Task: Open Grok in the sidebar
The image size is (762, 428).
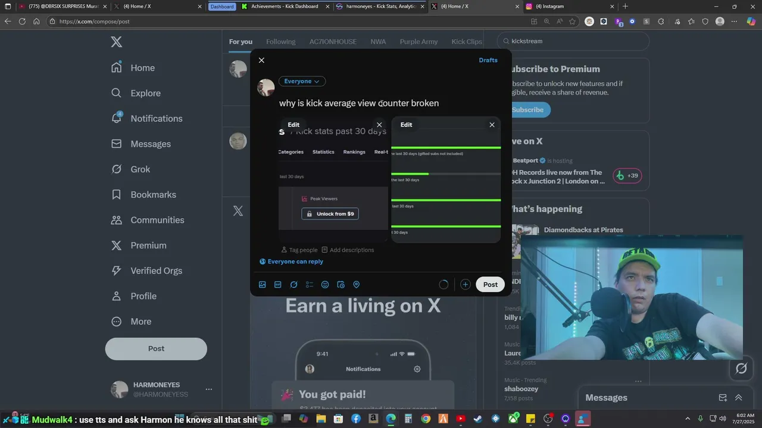Action: tap(131, 169)
